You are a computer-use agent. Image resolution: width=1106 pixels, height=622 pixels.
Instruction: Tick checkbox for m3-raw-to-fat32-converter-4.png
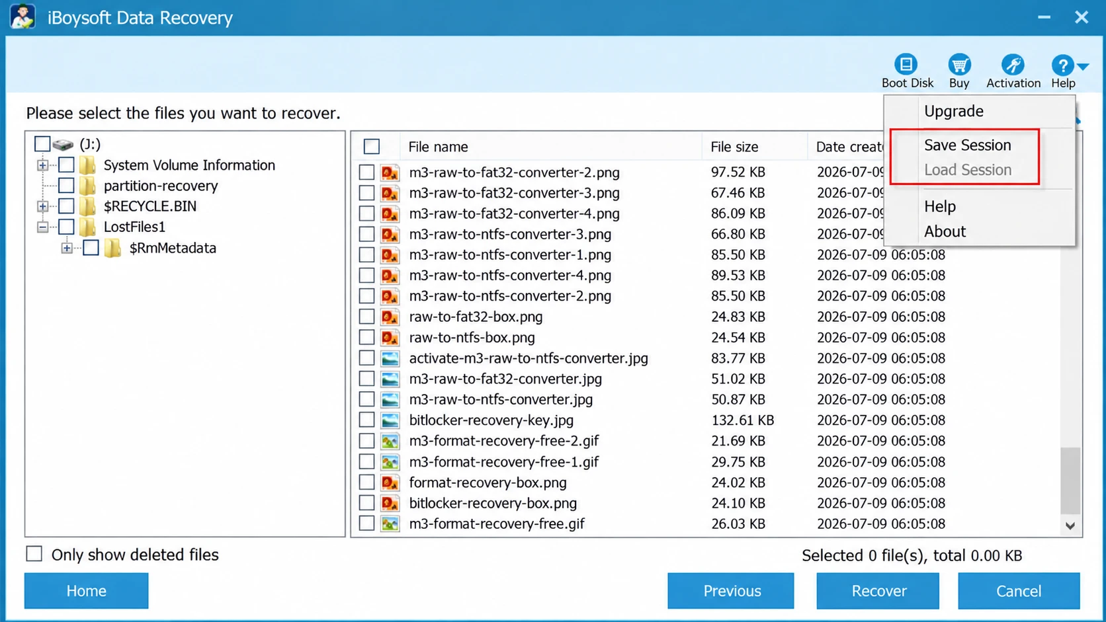tap(366, 214)
